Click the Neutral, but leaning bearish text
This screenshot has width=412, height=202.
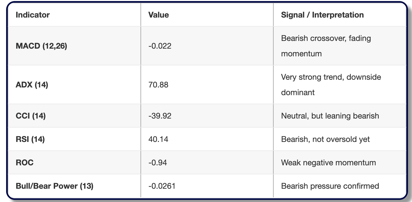(330, 116)
